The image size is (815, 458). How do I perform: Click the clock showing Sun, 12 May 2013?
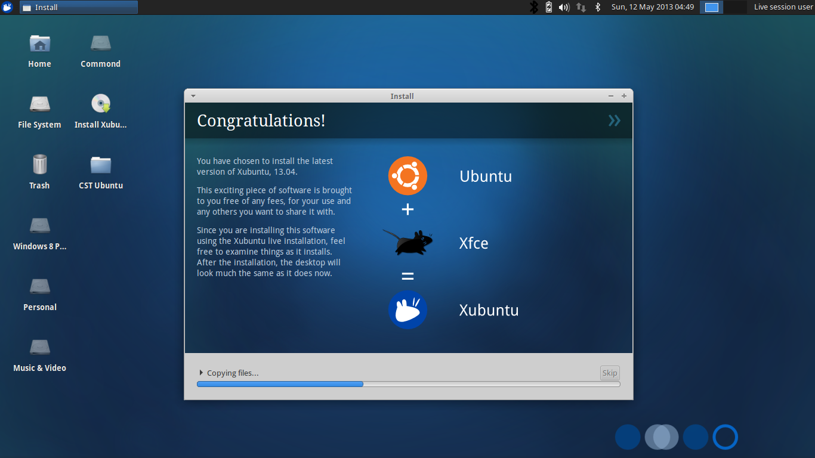[653, 7]
